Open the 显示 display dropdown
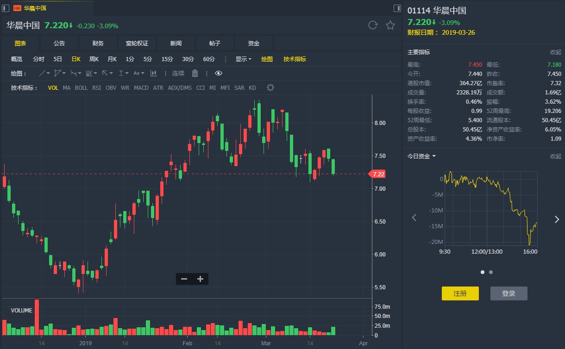The width and height of the screenshot is (565, 349). pos(243,59)
